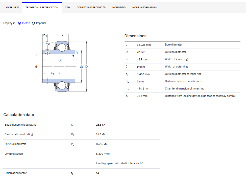Viewport: 246px width, 180px height.
Task: Click the Basic static load rating label
Action: click(19, 134)
